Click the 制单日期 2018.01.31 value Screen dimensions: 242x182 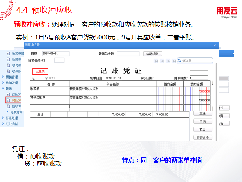pyautogui.click(x=114, y=78)
